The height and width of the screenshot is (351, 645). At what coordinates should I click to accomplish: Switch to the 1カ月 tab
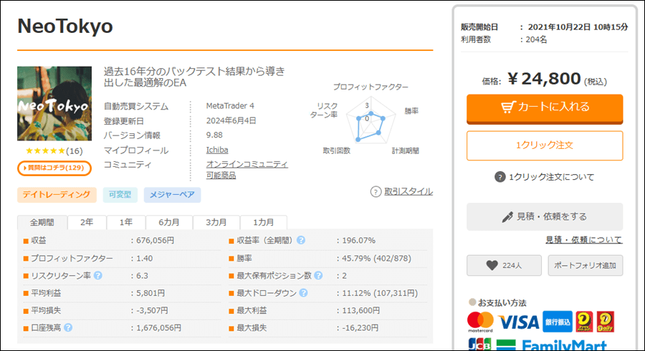pyautogui.click(x=264, y=222)
